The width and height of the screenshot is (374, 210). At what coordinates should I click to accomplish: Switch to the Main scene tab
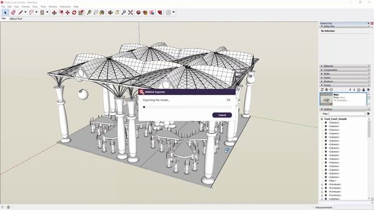coord(4,19)
